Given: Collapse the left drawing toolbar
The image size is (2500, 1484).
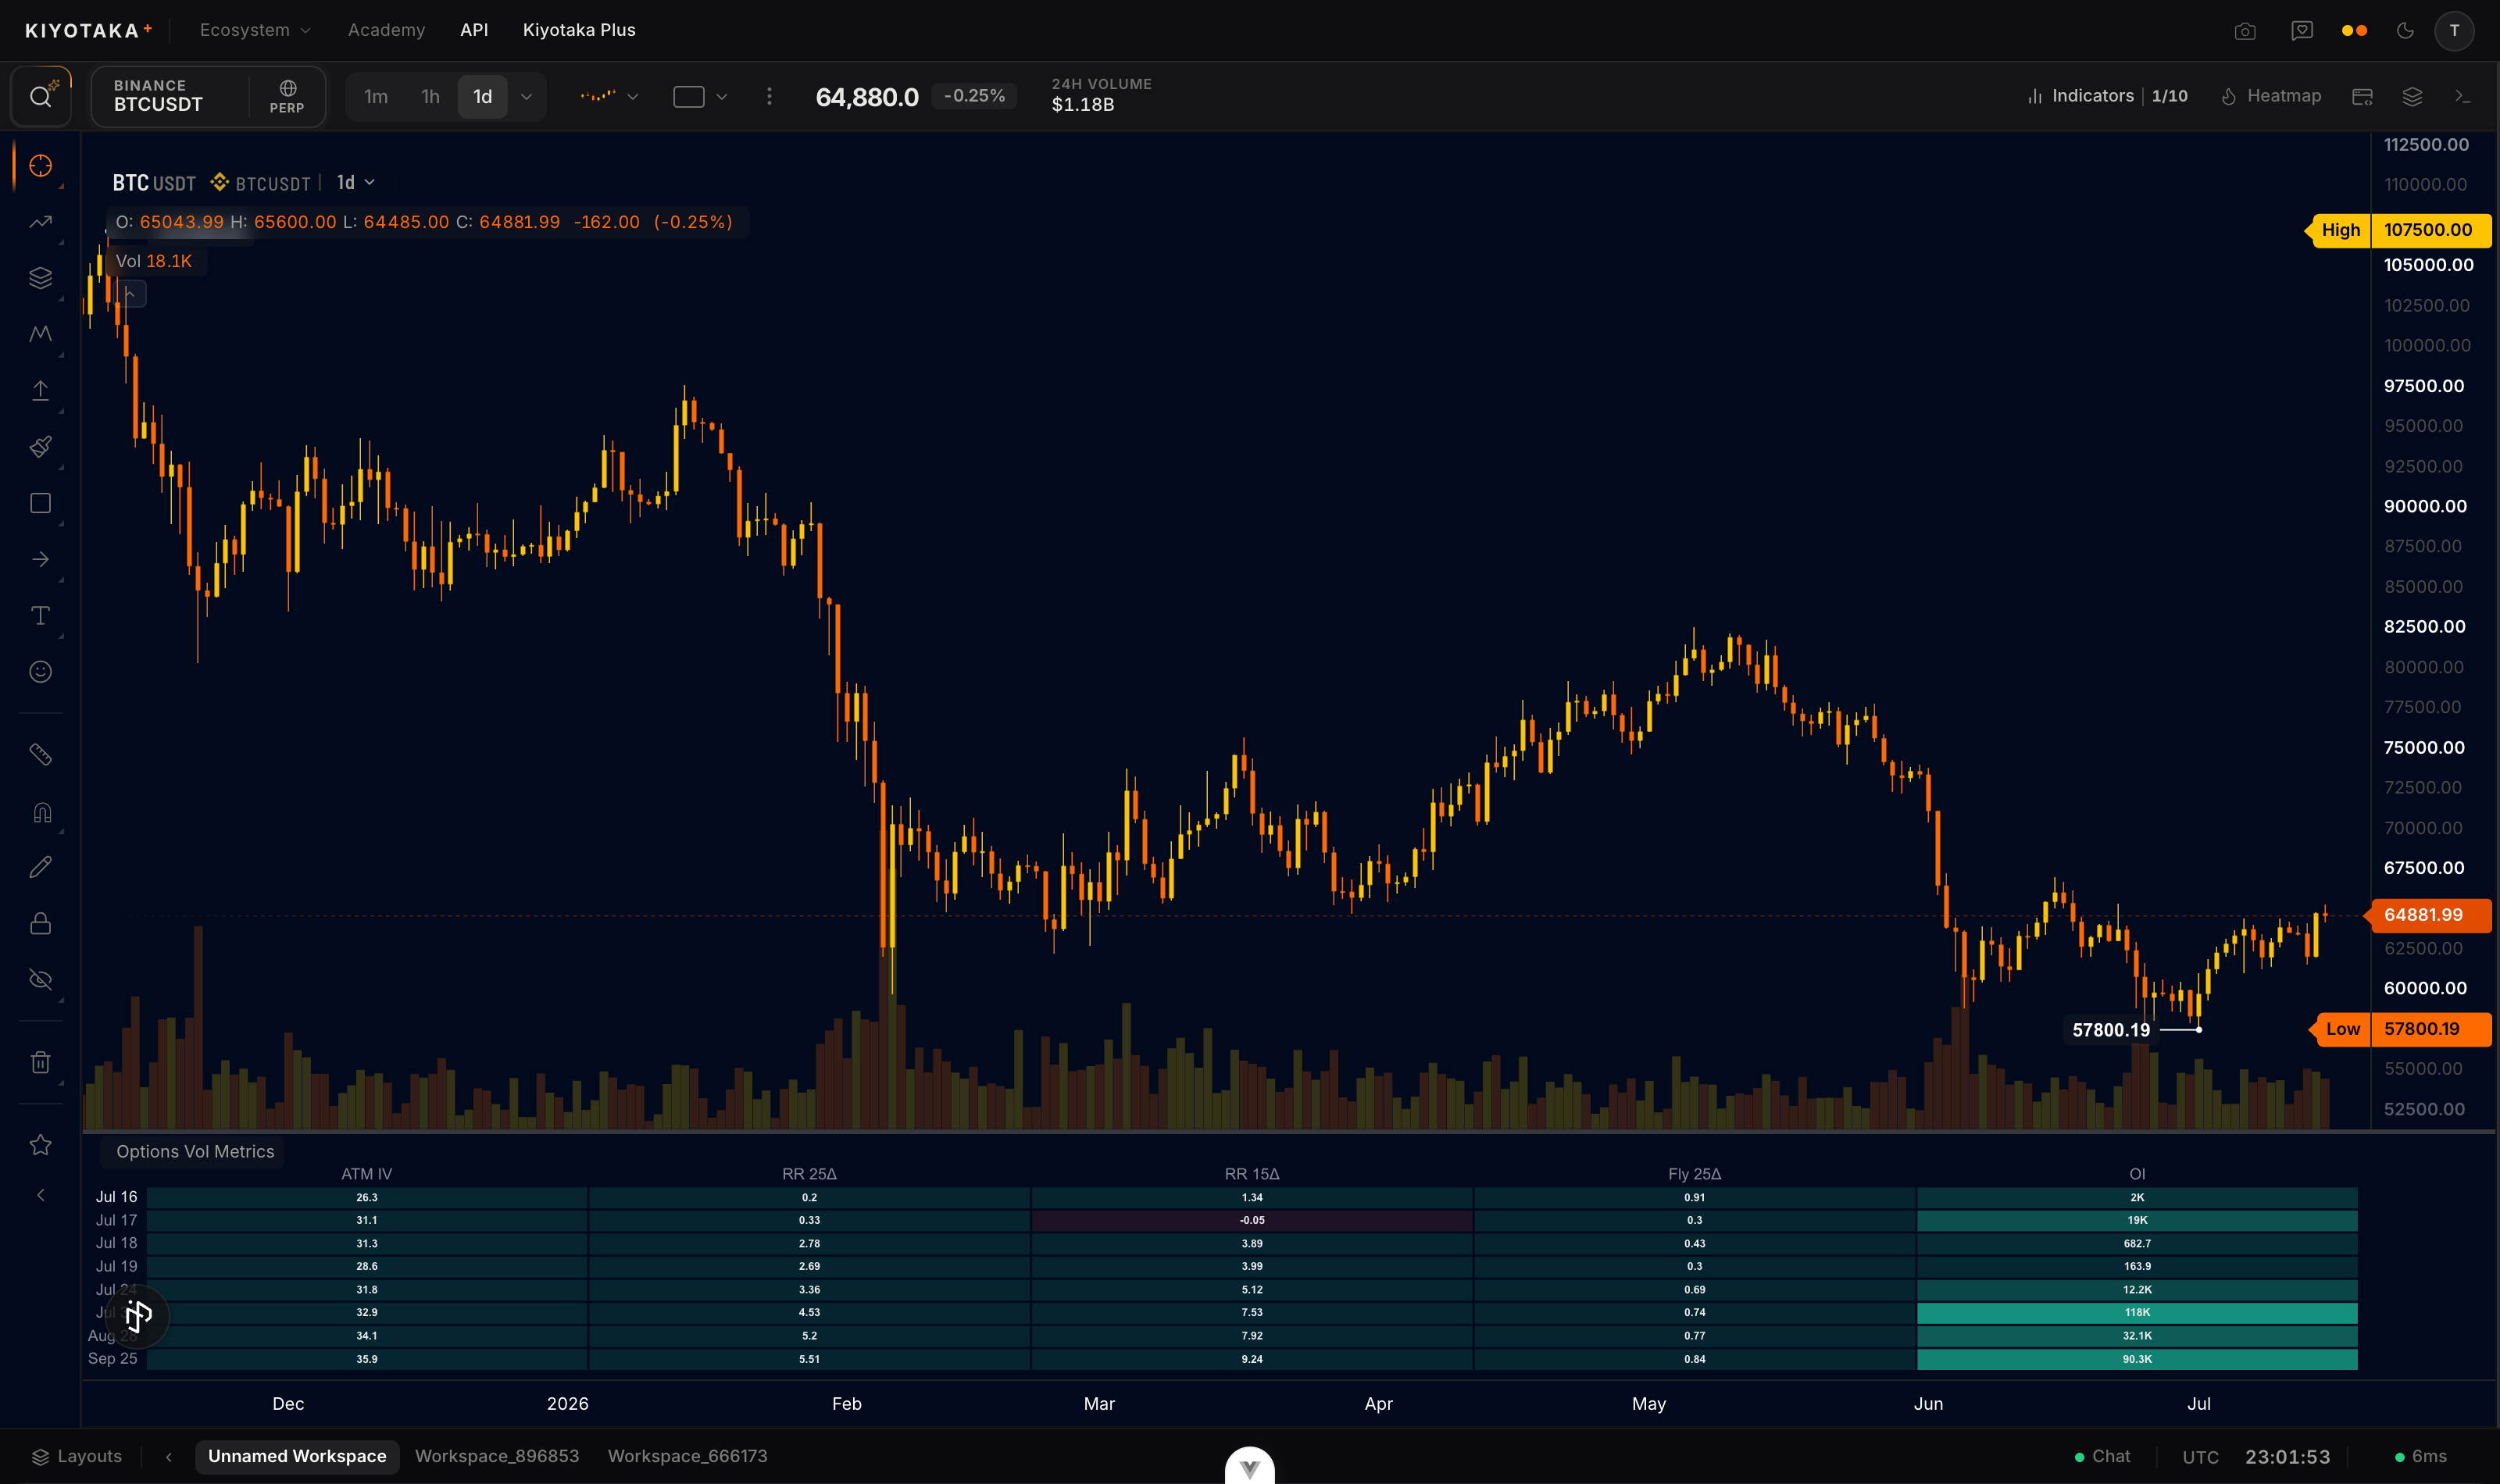Looking at the screenshot, I should pyautogui.click(x=40, y=1195).
